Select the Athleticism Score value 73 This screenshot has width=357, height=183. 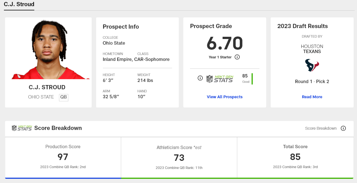(179, 158)
